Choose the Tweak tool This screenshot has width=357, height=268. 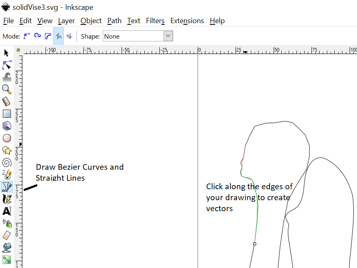(x=7, y=77)
